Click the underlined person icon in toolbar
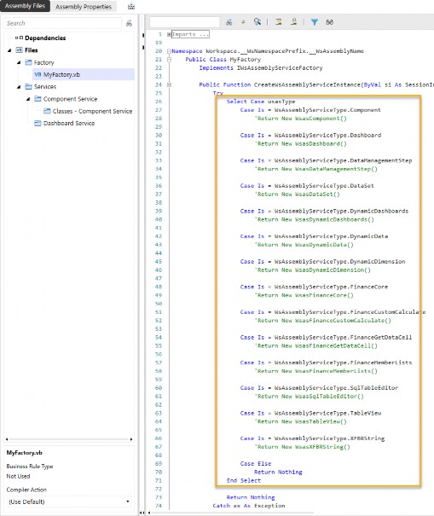Image resolution: width=434 pixels, height=516 pixels. tap(293, 21)
